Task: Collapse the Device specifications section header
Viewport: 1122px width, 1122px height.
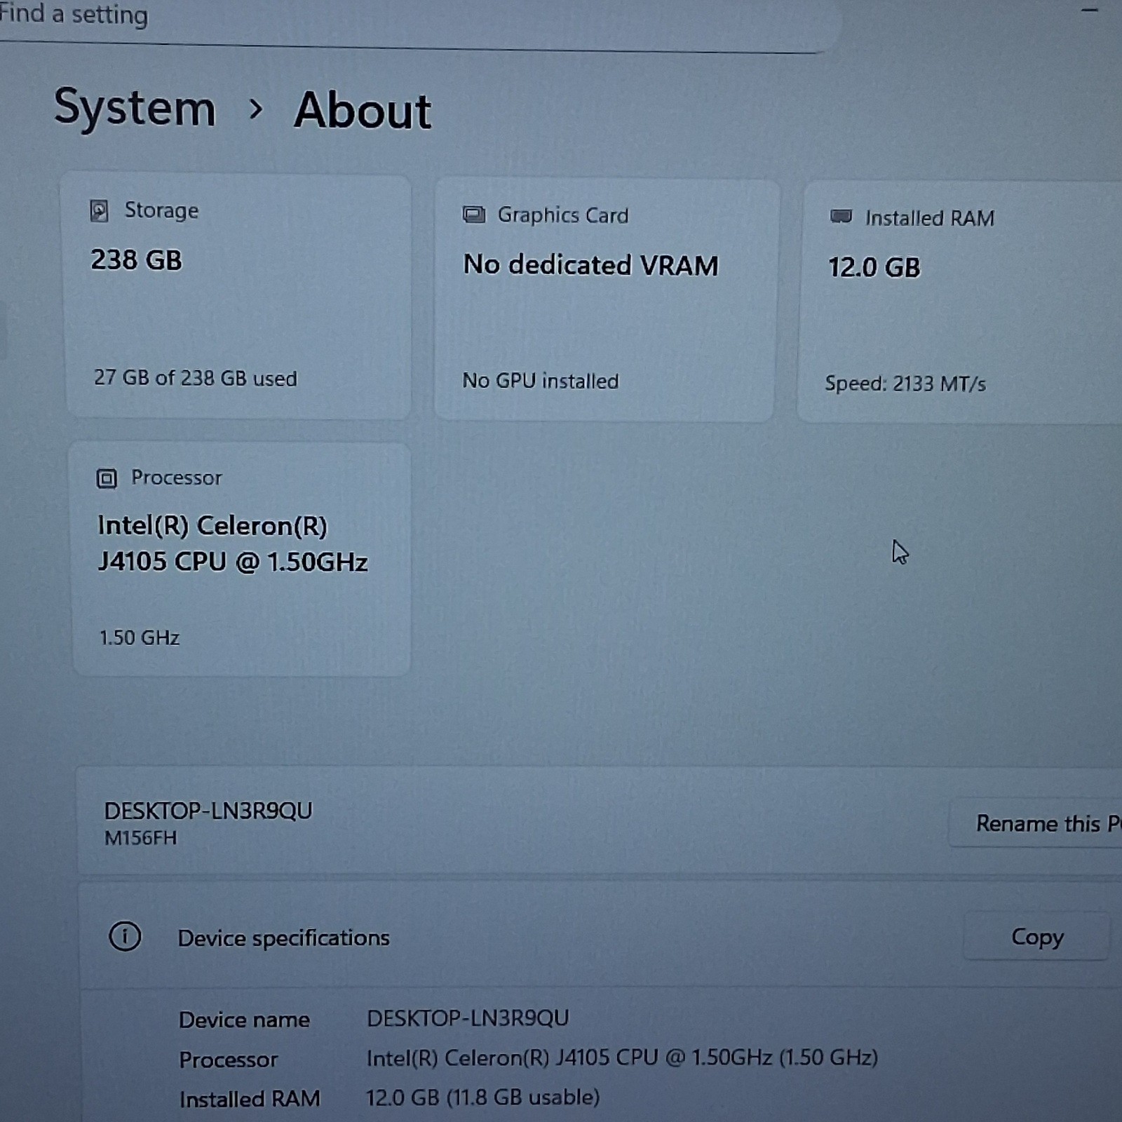Action: (603, 936)
